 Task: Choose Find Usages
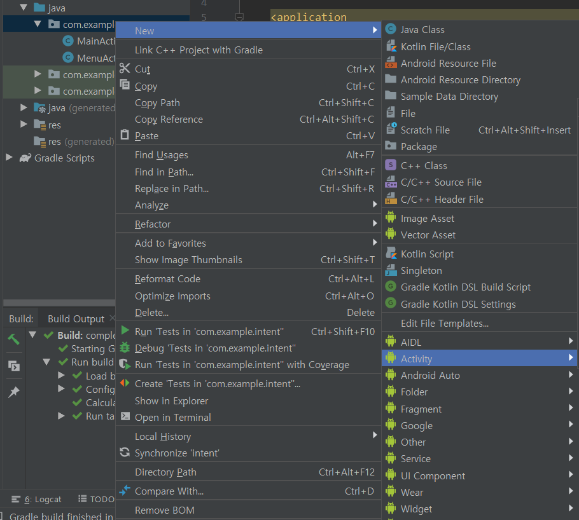coord(249,155)
